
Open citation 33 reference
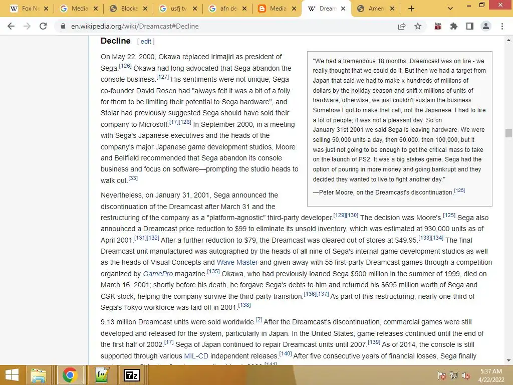pyautogui.click(x=133, y=178)
